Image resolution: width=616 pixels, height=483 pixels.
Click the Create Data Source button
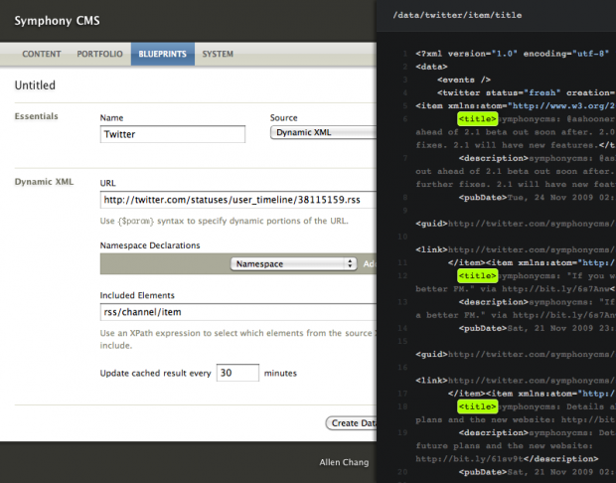[x=351, y=422]
